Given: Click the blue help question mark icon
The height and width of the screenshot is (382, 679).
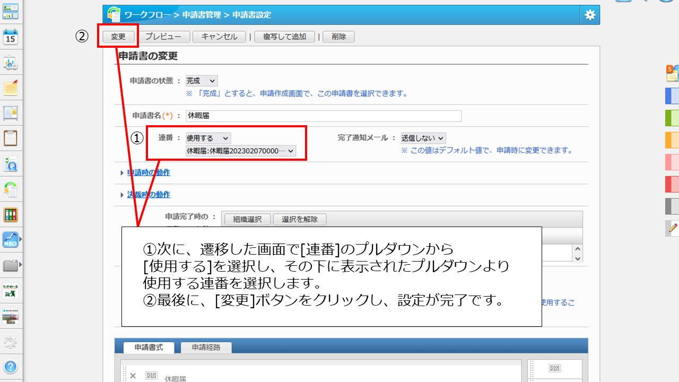Looking at the screenshot, I should coord(11,367).
